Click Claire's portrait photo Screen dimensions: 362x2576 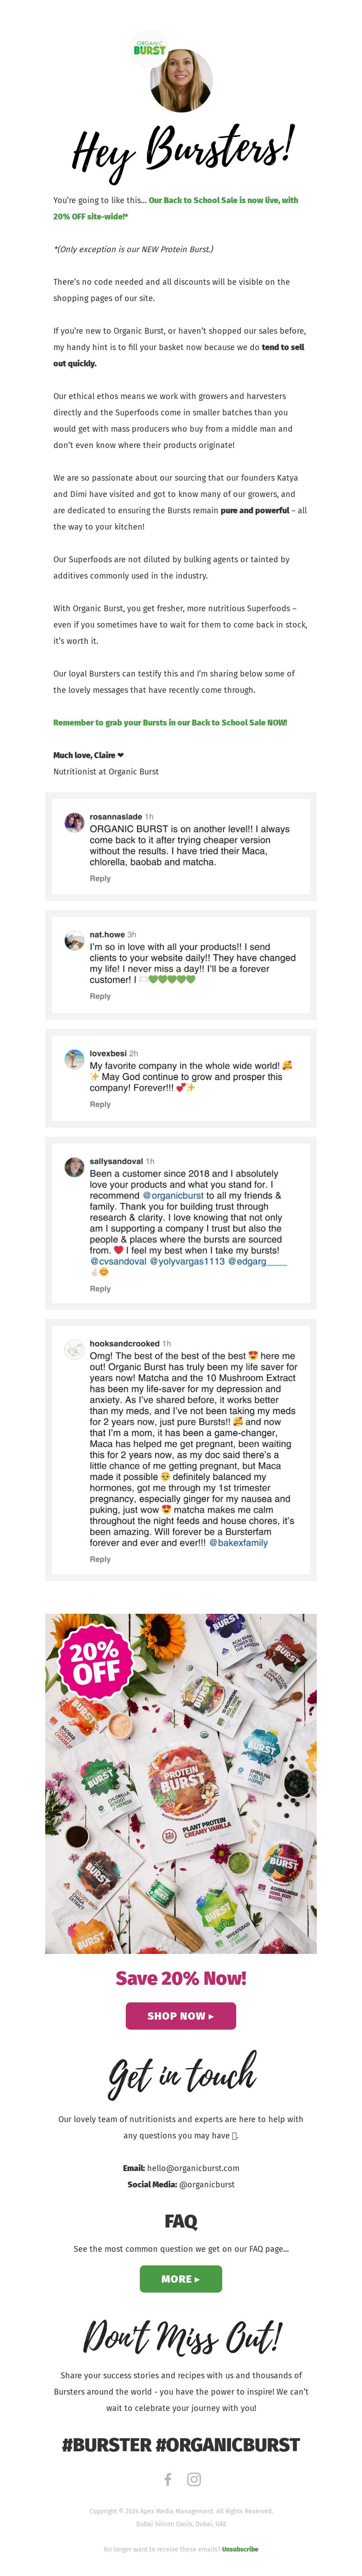click(x=181, y=80)
